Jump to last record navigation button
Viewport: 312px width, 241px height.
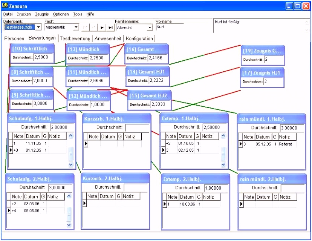[110, 28]
